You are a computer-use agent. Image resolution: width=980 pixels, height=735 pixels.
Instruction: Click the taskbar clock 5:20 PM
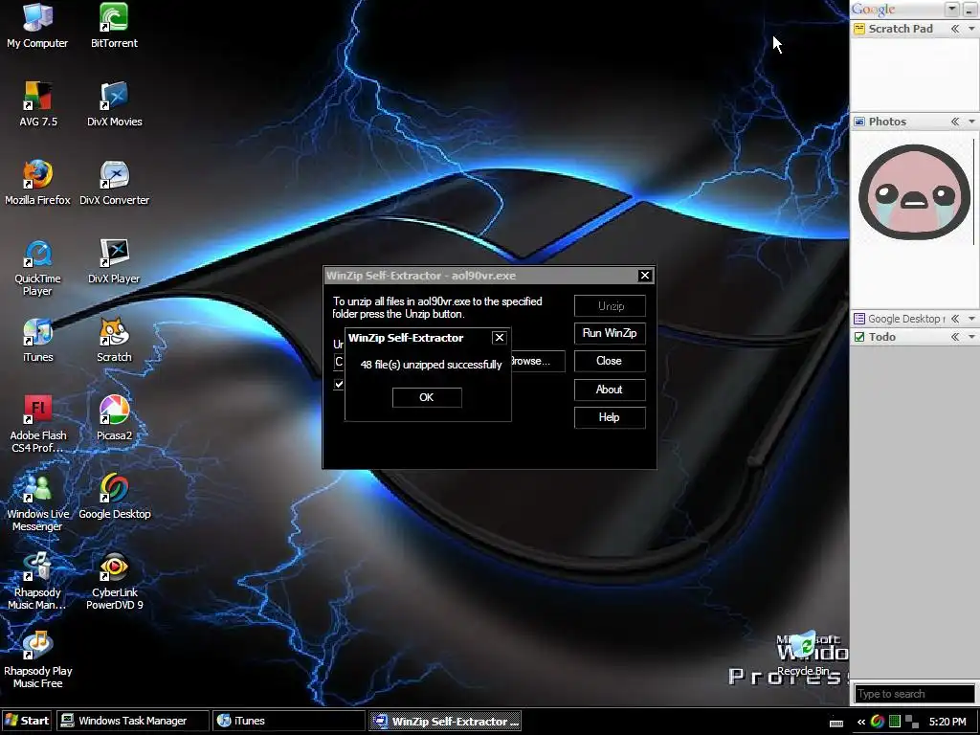click(x=947, y=722)
